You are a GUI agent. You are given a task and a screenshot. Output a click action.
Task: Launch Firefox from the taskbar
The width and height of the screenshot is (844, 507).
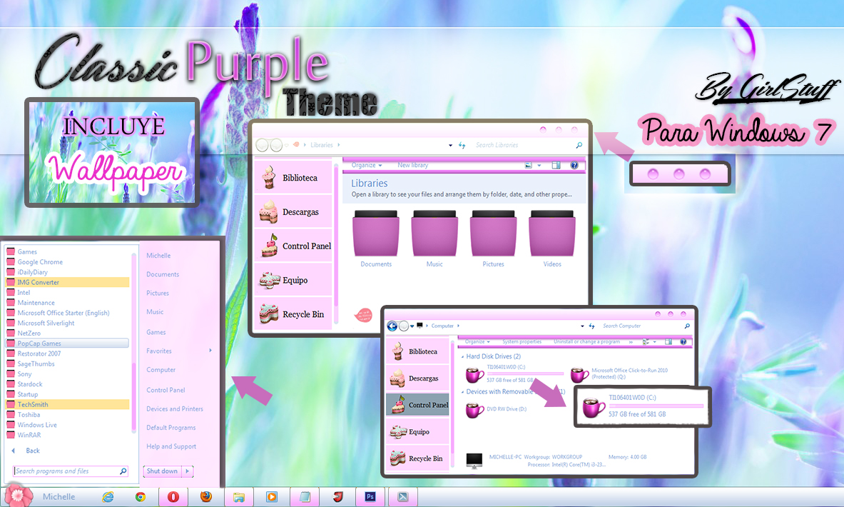[x=207, y=496]
